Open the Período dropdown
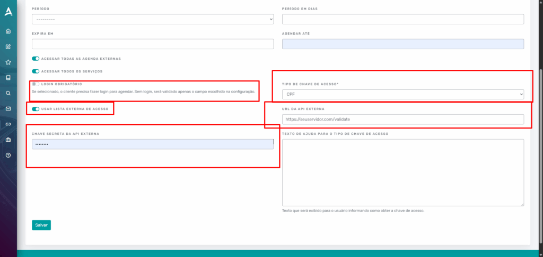Image resolution: width=543 pixels, height=257 pixels. coord(153,20)
